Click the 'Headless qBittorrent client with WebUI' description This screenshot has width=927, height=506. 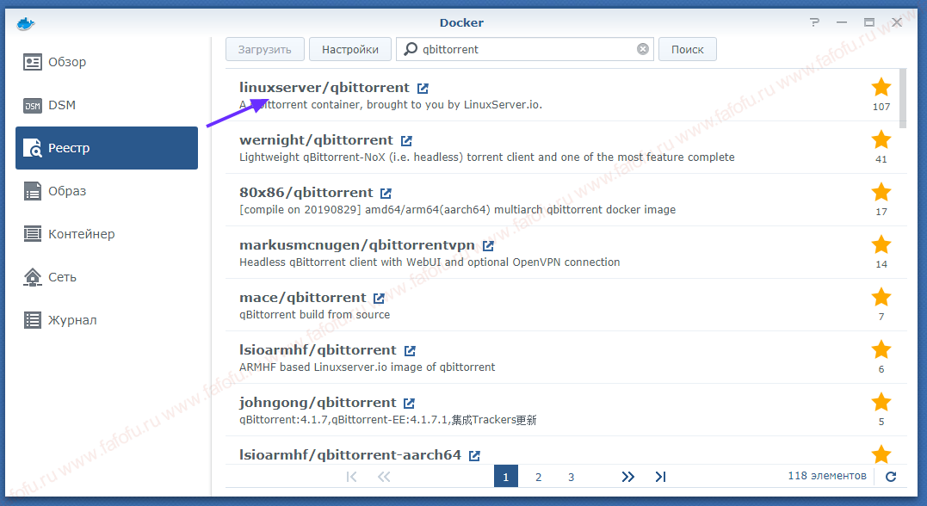[x=430, y=262]
